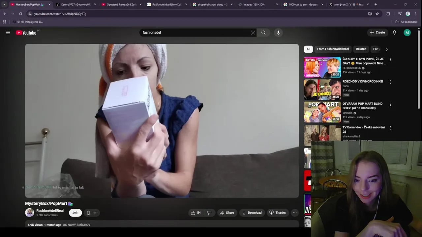The image size is (422, 237).
Task: View site information icon in address bar
Action: 30,14
